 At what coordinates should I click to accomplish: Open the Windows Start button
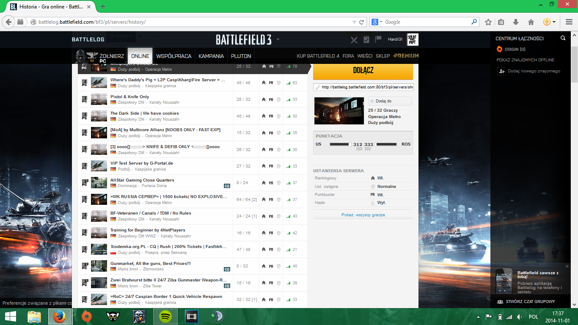pos(11,316)
